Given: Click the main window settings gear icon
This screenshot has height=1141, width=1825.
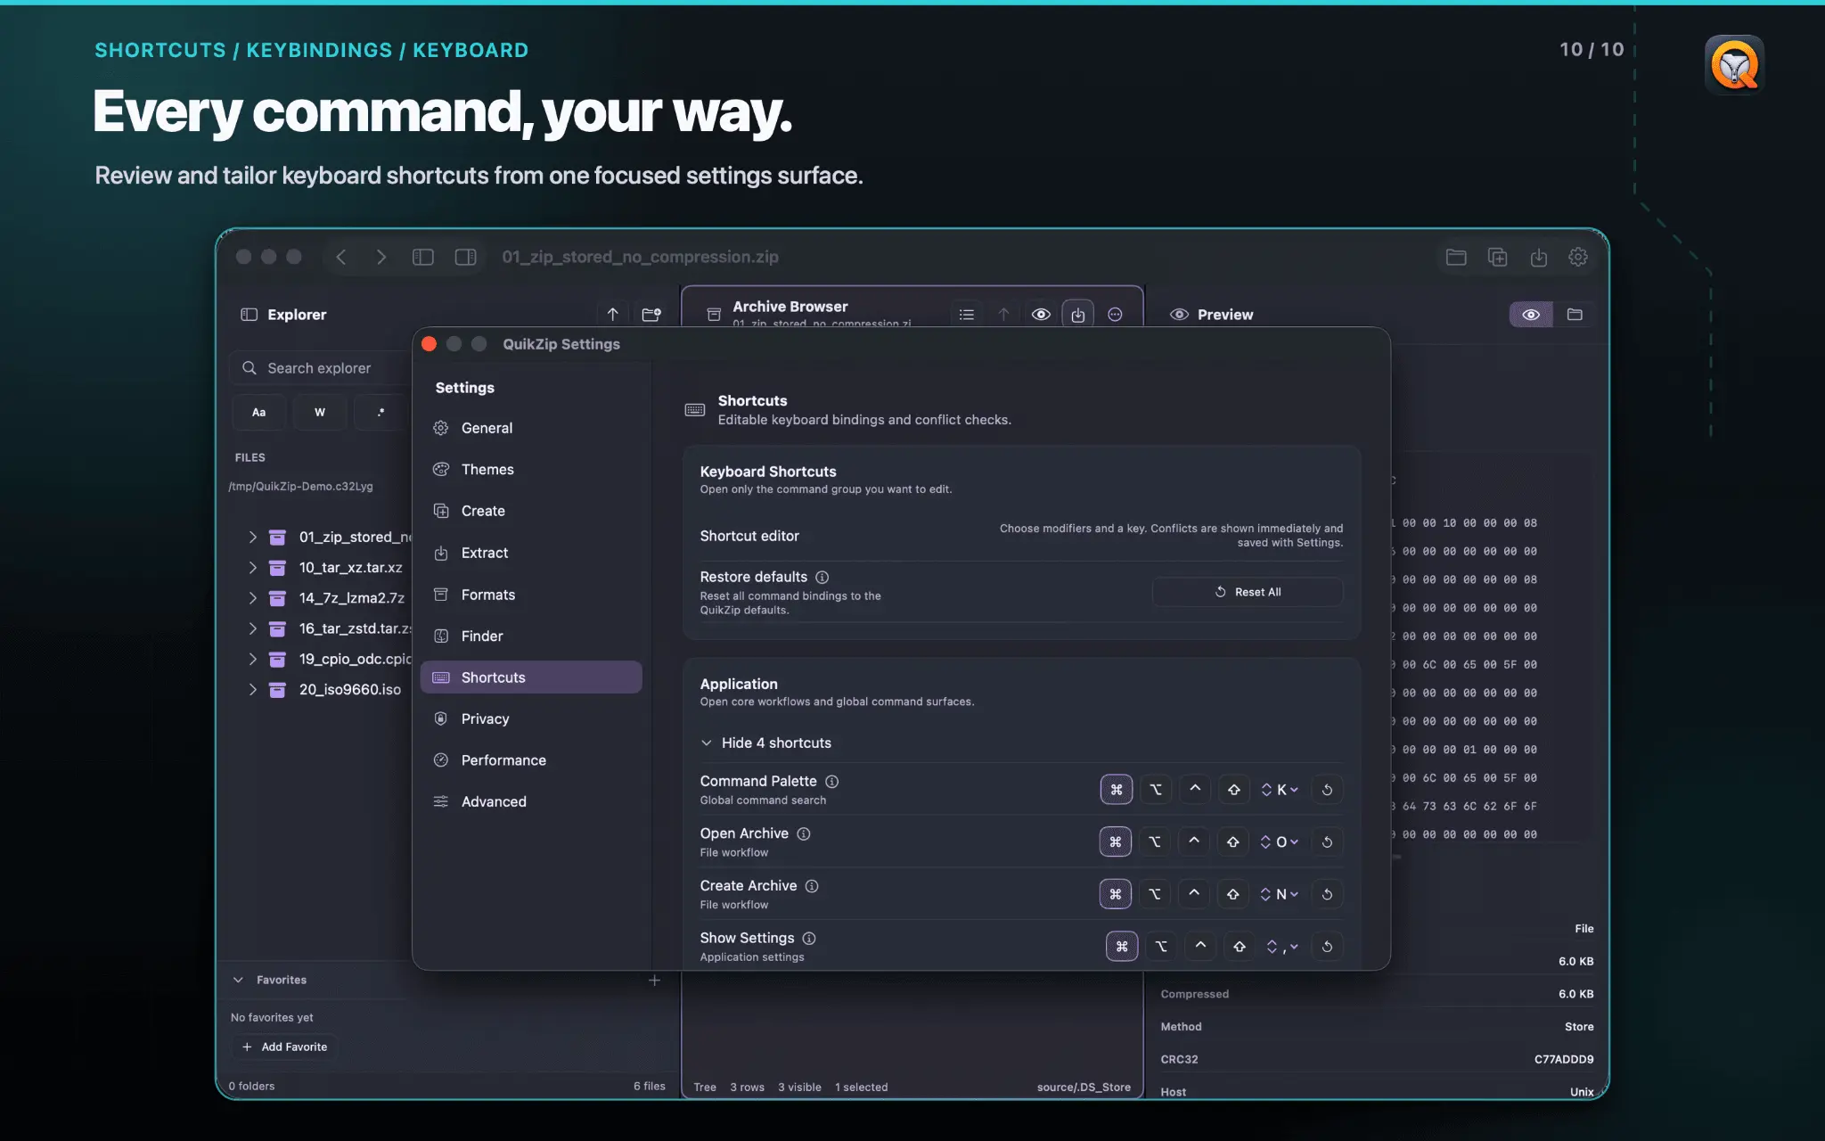Looking at the screenshot, I should pos(1578,257).
